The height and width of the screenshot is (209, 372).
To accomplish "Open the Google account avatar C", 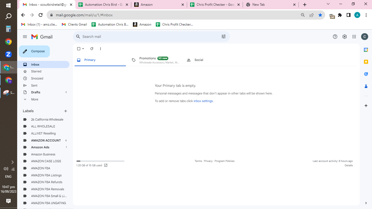I will click(365, 37).
